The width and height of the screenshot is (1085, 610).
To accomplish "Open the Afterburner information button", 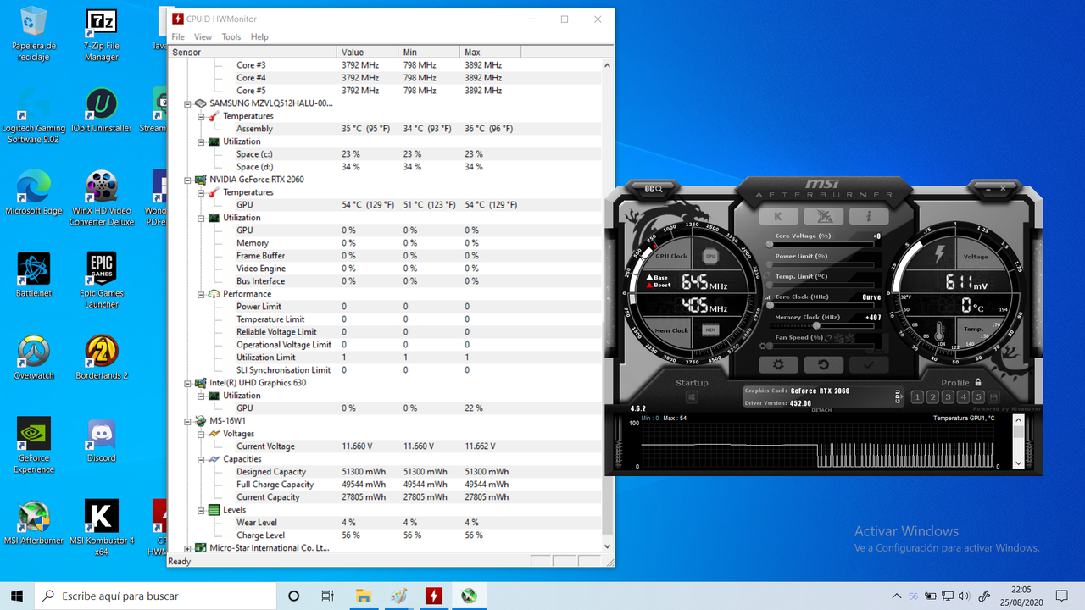I will click(869, 216).
